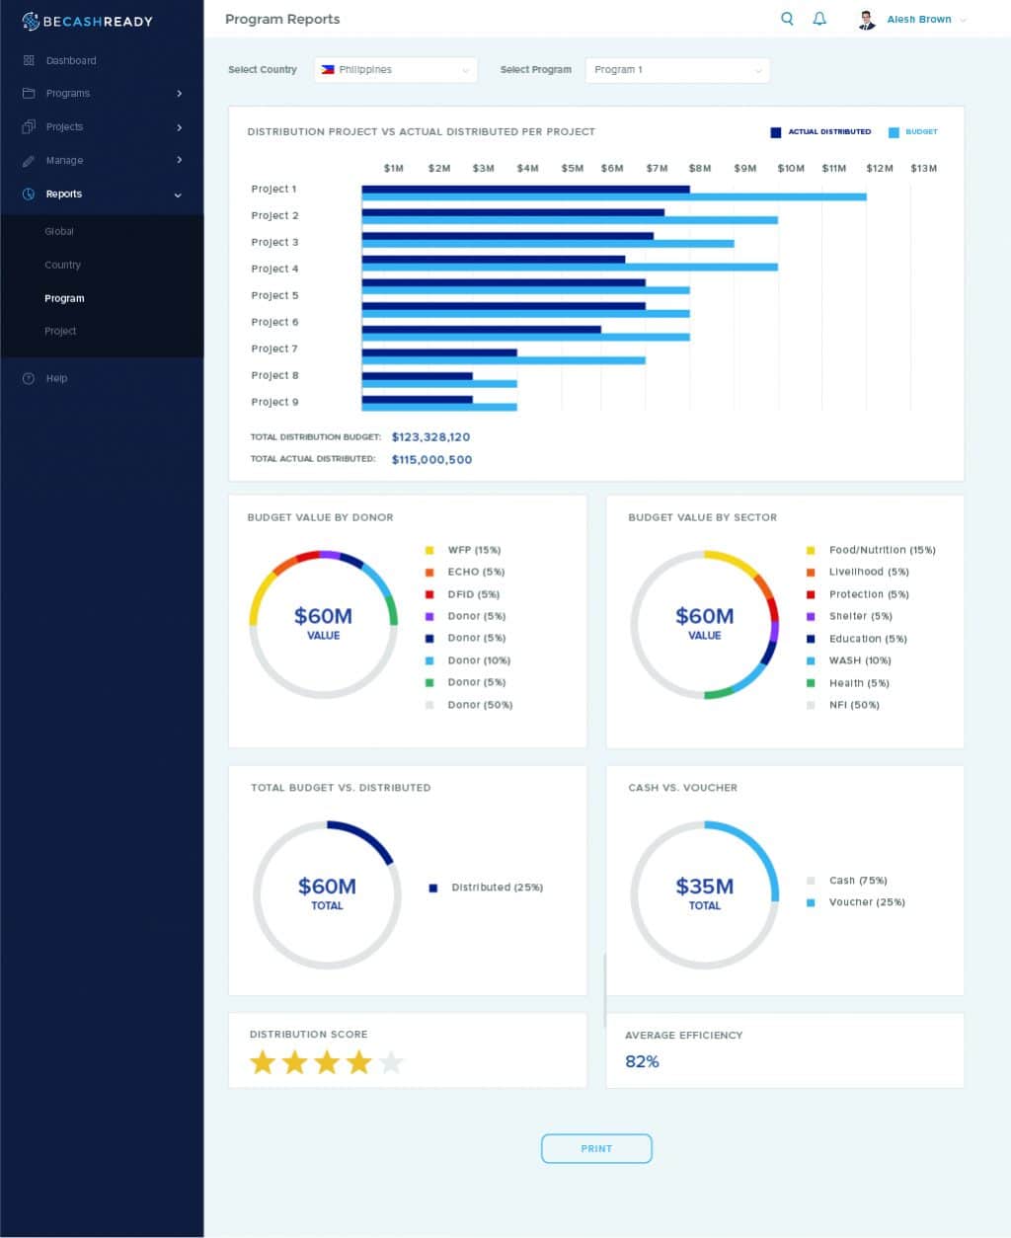Click the WFP (15%) yellow swatch

[429, 550]
